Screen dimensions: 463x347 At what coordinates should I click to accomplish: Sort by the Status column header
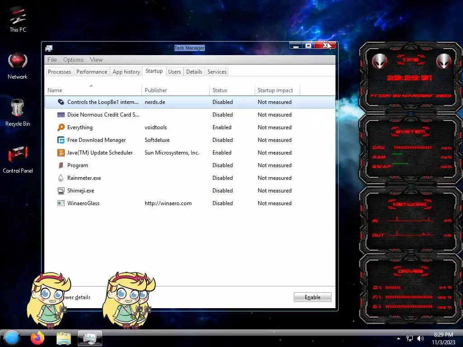[x=232, y=90]
